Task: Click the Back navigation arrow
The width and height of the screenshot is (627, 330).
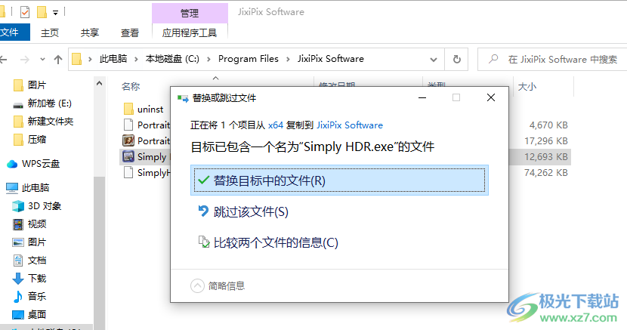Action: click(4, 60)
